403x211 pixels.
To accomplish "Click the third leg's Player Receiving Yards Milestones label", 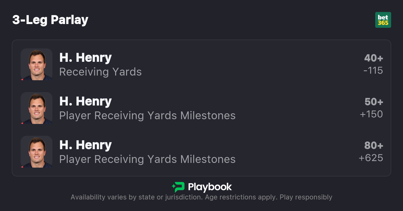I will tap(147, 159).
